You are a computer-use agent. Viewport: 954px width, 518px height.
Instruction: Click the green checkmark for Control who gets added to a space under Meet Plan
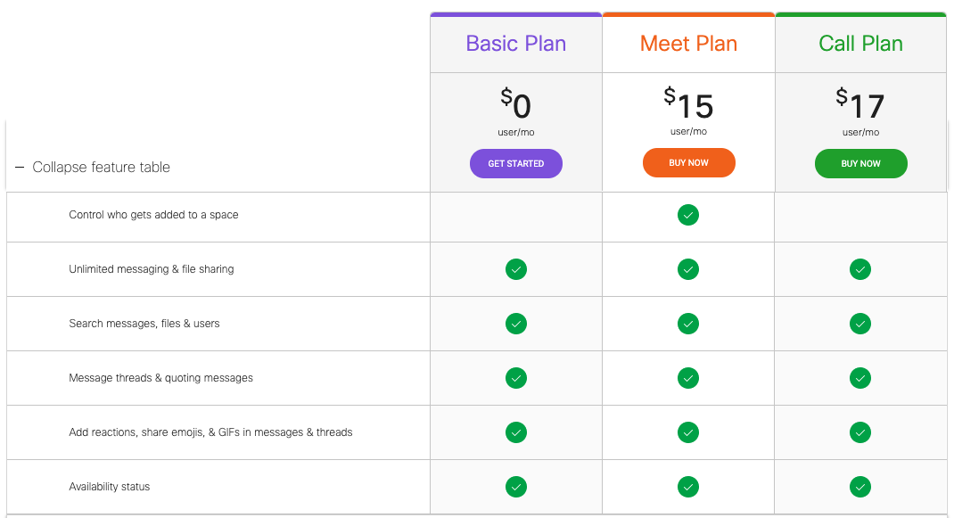click(x=688, y=215)
